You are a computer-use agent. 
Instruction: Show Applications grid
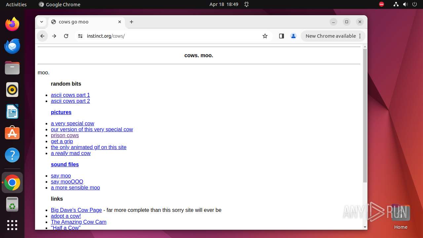point(12,225)
